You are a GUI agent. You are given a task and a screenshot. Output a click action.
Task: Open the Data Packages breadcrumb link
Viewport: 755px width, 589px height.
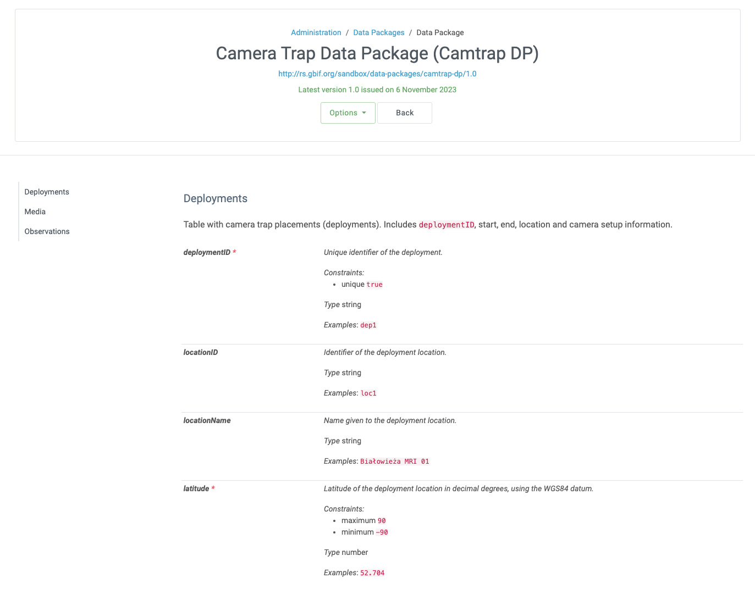pyautogui.click(x=378, y=32)
